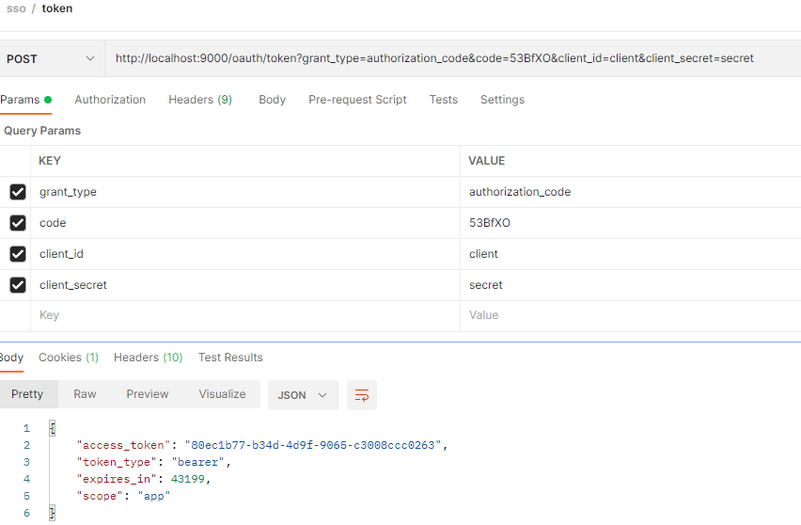Screen dimensions: 801x525
Task: Open the request Headers (9) tab
Action: [200, 100]
